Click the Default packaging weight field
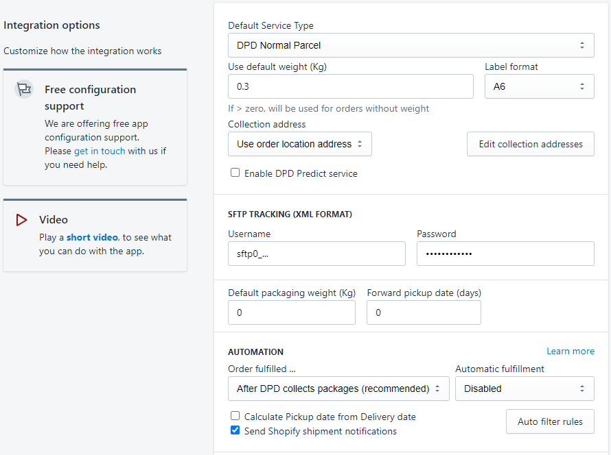 292,312
